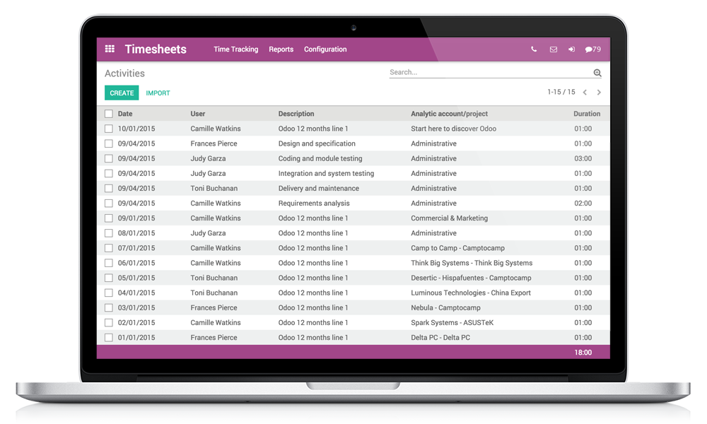Viewport: 707px width, 424px height.
Task: Open the Time Tracking menu
Action: pos(236,49)
